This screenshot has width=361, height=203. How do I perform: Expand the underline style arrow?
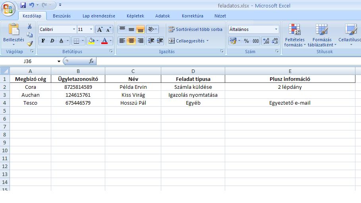point(68,41)
